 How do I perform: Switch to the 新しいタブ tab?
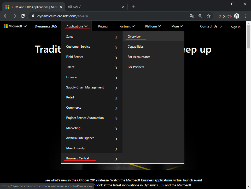click(95, 7)
